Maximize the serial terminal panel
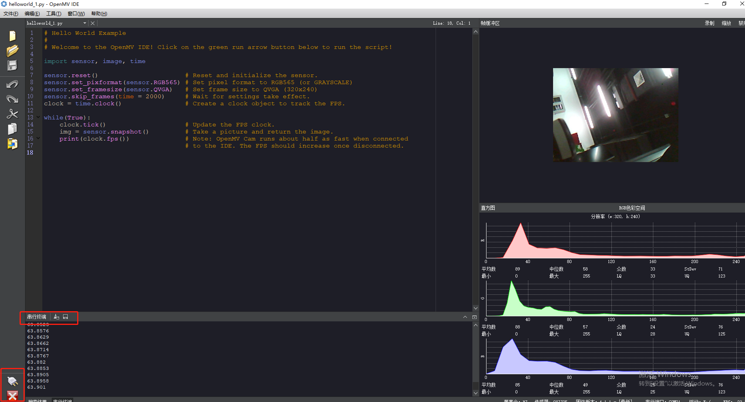 click(474, 317)
